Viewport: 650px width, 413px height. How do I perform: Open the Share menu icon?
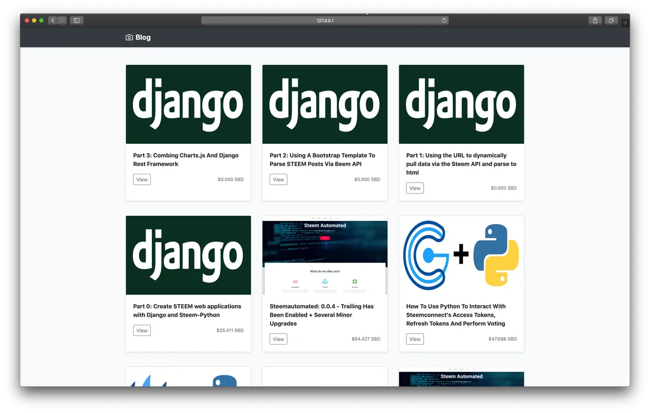(595, 21)
